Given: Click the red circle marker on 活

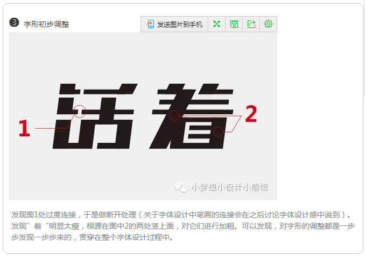Looking at the screenshot, I should pyautogui.click(x=80, y=112).
